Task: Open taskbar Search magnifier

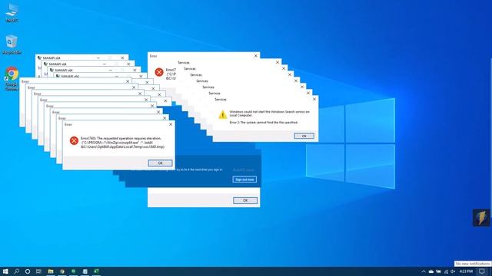Action: point(17,271)
